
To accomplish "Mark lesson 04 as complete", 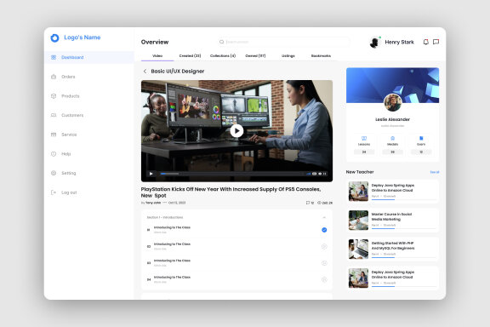I will [324, 280].
